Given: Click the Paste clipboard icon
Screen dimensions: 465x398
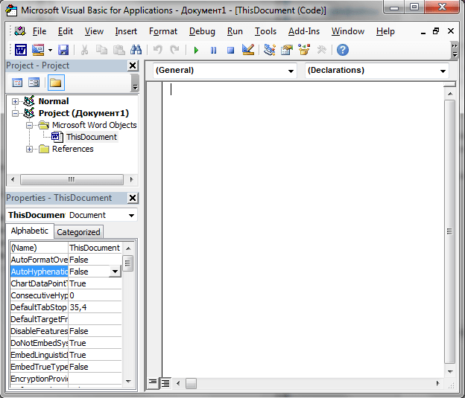Looking at the screenshot, I should [119, 50].
